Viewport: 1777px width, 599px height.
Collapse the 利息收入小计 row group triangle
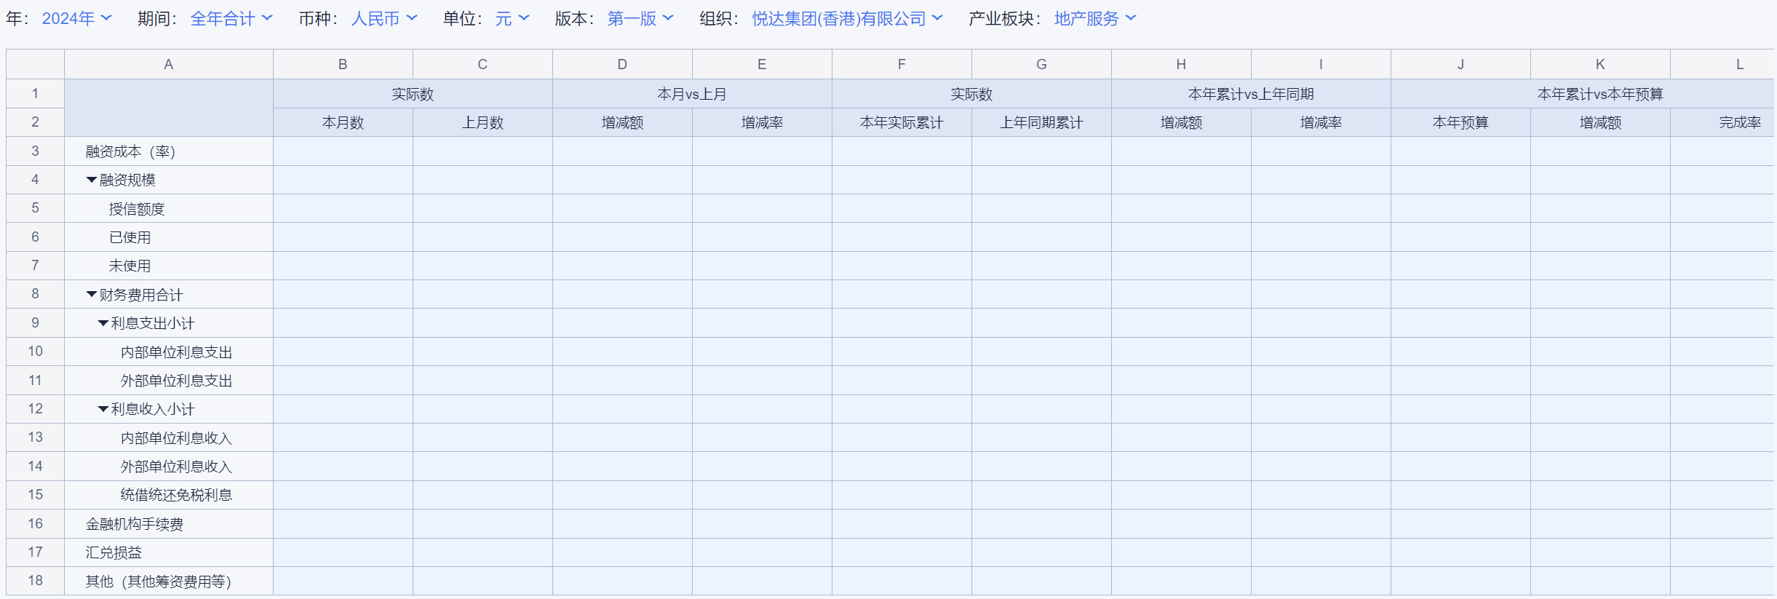[103, 409]
